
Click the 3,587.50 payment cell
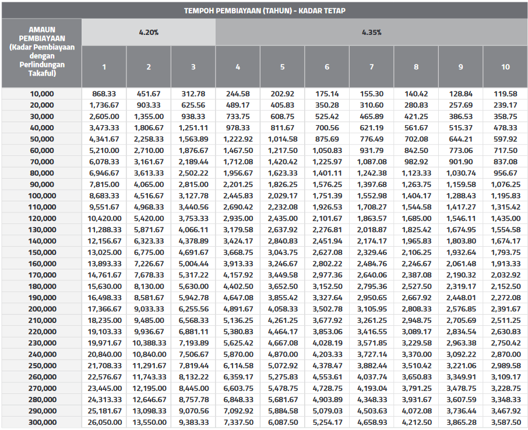pos(505,423)
